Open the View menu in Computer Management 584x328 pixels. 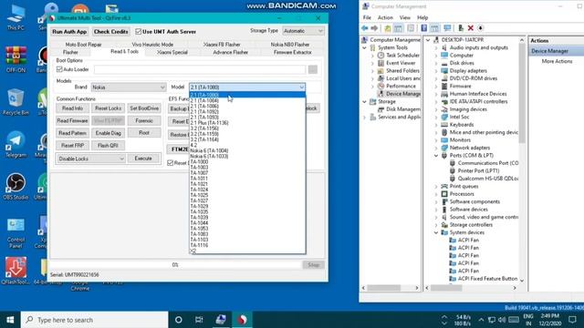click(x=405, y=17)
